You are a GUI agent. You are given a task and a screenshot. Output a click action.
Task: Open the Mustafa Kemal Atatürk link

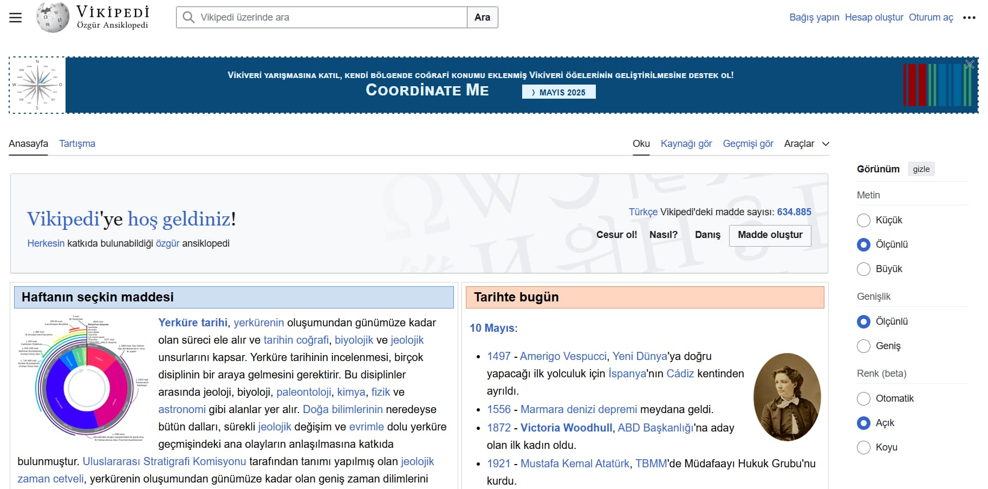(575, 464)
